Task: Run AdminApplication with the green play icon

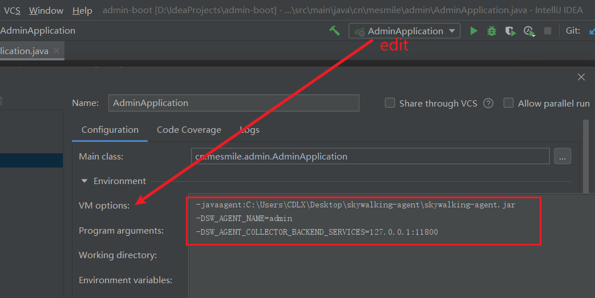Action: point(473,31)
